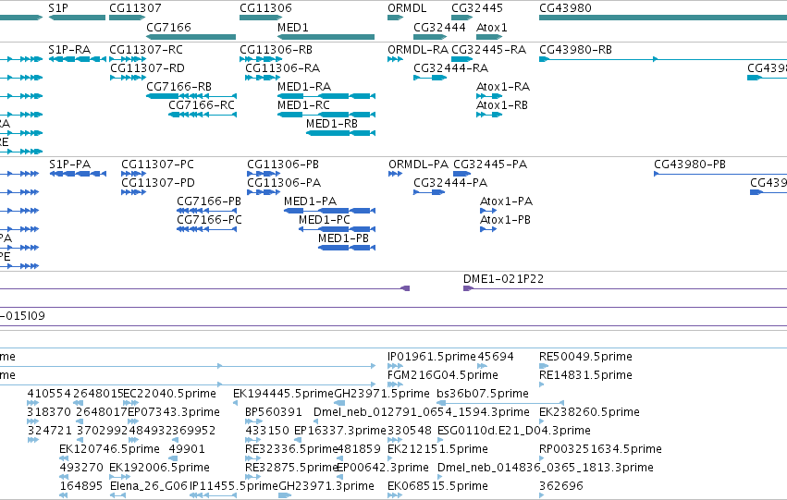This screenshot has height=500, width=787.
Task: Select protein ORMDL-PA
Action: coord(396,174)
